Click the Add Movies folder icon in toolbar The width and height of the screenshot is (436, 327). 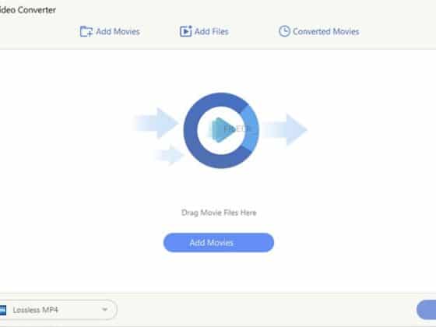tap(86, 31)
